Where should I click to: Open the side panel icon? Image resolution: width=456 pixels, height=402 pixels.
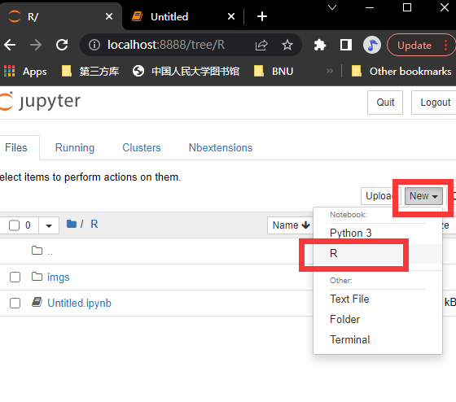[346, 45]
